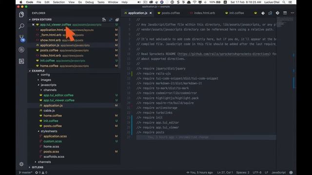This screenshot has width=312, height=175.
Task: Open Manage gear at sidebar bottom
Action: click(x=21, y=164)
